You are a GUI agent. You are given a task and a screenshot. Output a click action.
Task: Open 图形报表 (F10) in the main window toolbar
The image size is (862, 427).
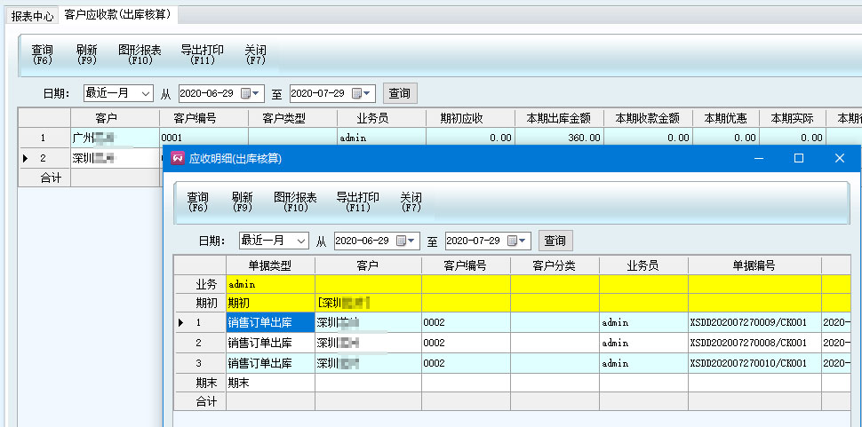click(x=140, y=55)
